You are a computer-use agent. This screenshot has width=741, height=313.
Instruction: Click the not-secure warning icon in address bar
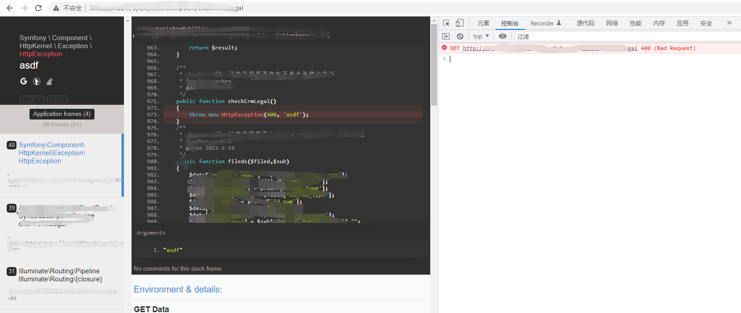[x=56, y=8]
